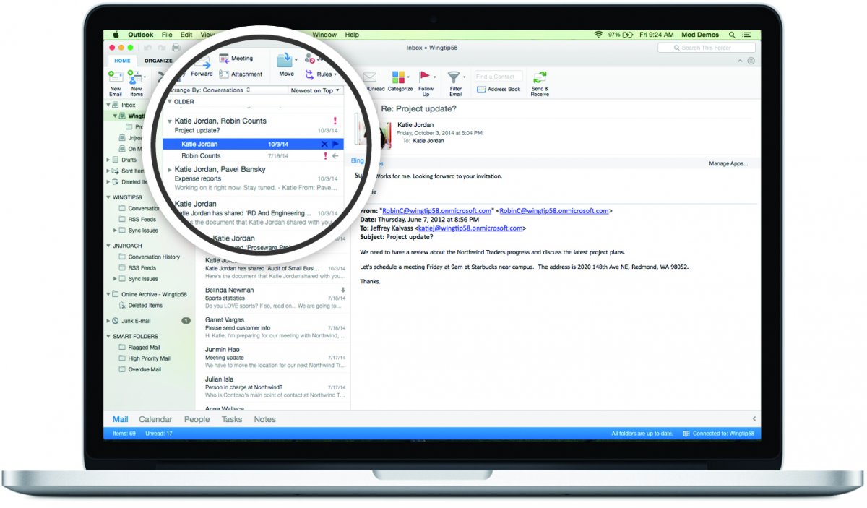Image resolution: width=867 pixels, height=508 pixels.
Task: Open the Belinda Newman Sports statistics email
Action: 273,298
